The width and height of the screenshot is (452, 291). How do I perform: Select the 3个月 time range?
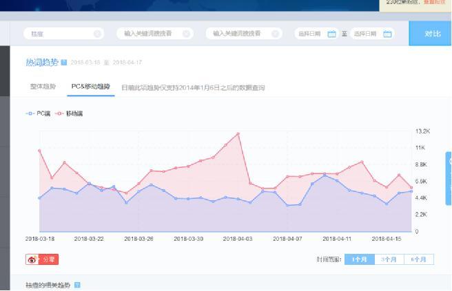pyautogui.click(x=389, y=259)
